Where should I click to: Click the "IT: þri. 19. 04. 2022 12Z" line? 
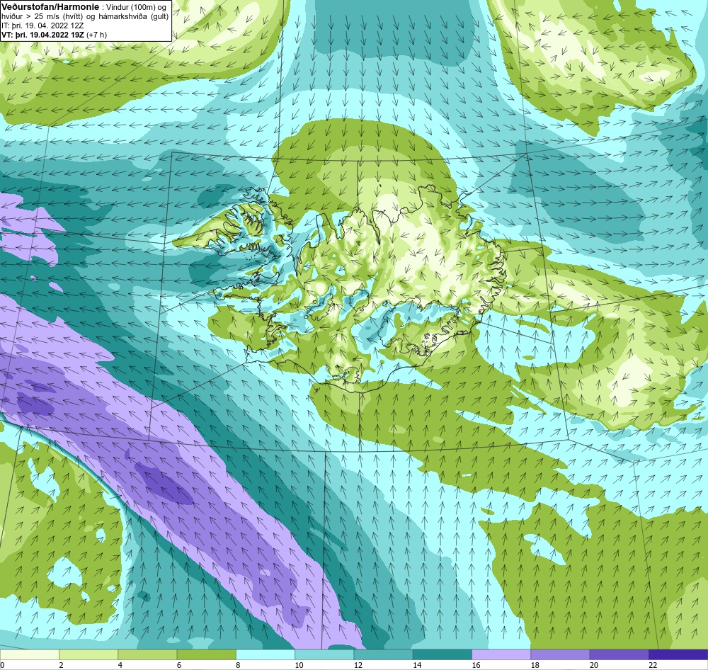click(42, 25)
